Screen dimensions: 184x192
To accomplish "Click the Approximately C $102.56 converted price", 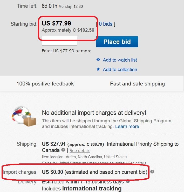I will (x=68, y=30).
